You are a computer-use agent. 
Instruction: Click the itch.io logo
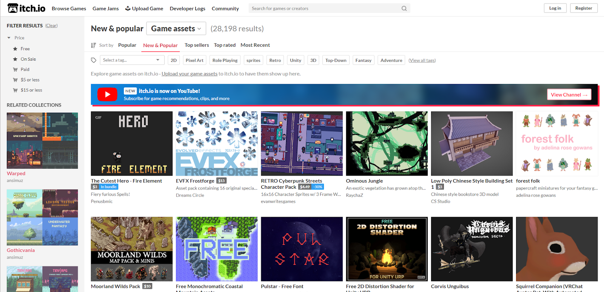click(26, 8)
